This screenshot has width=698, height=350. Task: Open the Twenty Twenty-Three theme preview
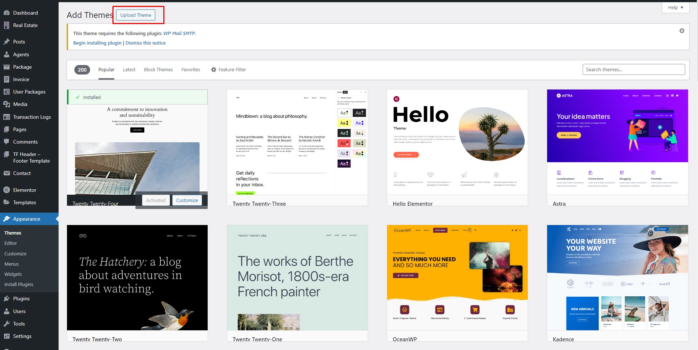pyautogui.click(x=297, y=142)
